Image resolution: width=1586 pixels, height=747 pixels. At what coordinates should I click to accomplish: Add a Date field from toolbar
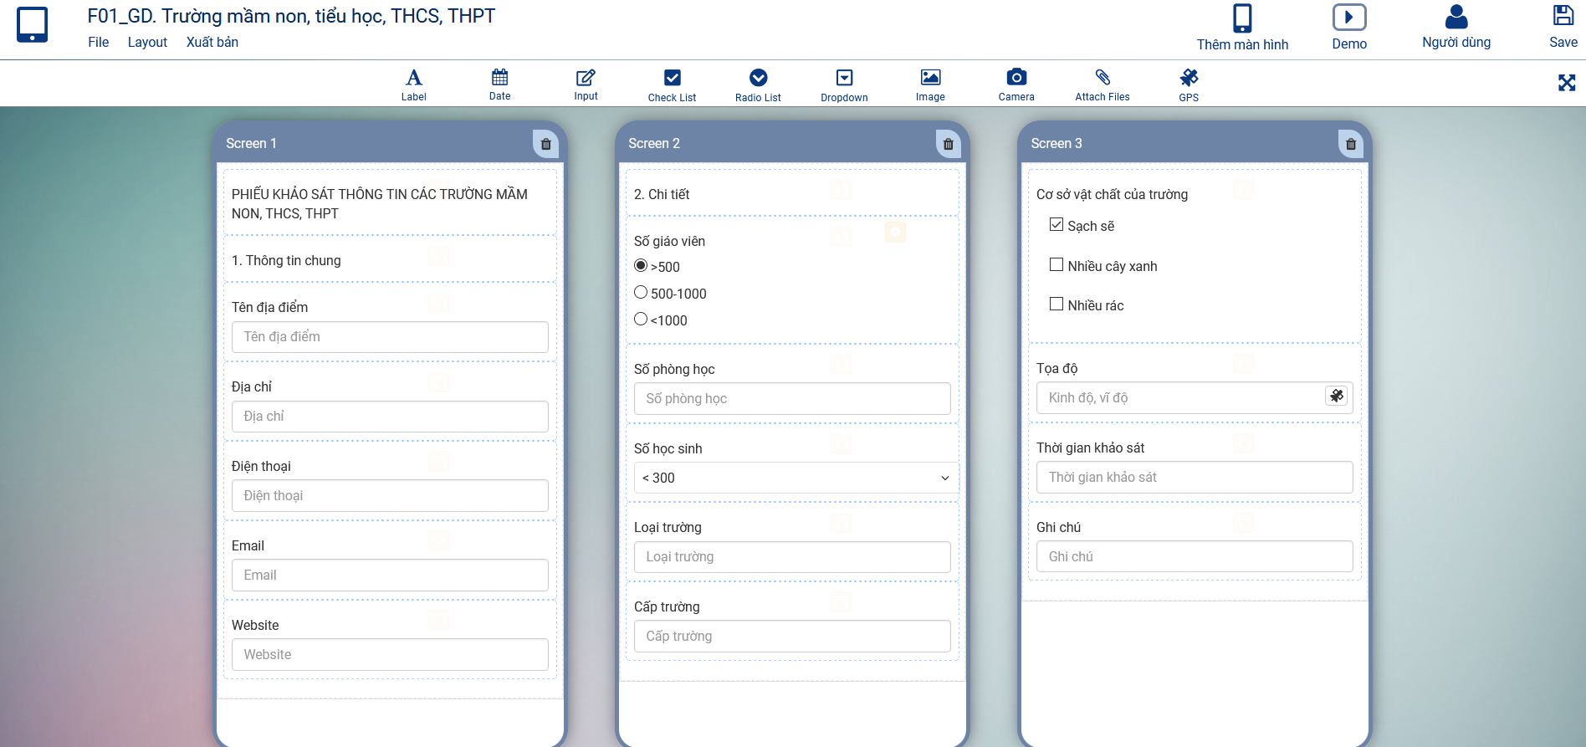pyautogui.click(x=499, y=84)
